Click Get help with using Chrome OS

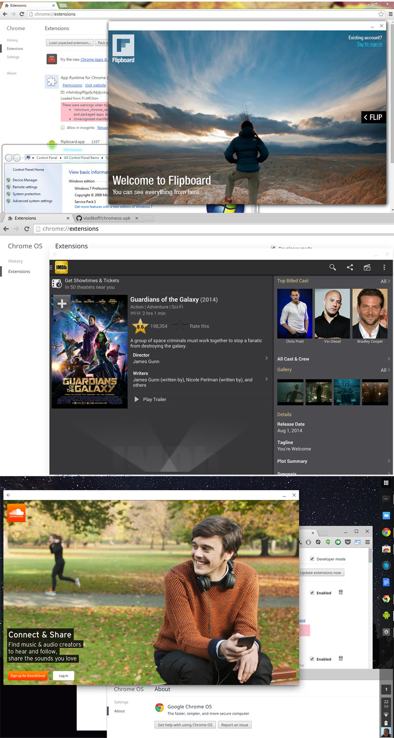point(185,725)
